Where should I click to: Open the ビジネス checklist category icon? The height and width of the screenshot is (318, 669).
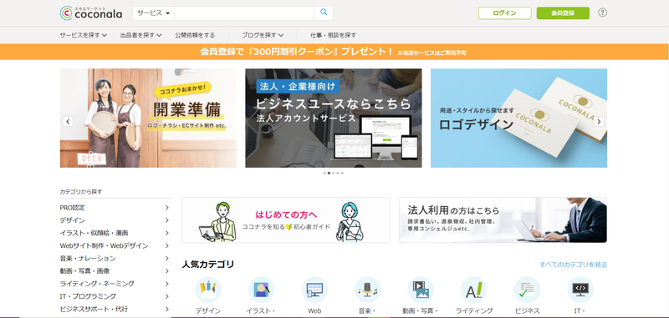pos(527,290)
